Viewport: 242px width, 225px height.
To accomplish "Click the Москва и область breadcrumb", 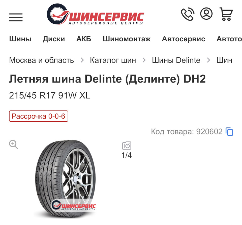I will tap(42, 60).
